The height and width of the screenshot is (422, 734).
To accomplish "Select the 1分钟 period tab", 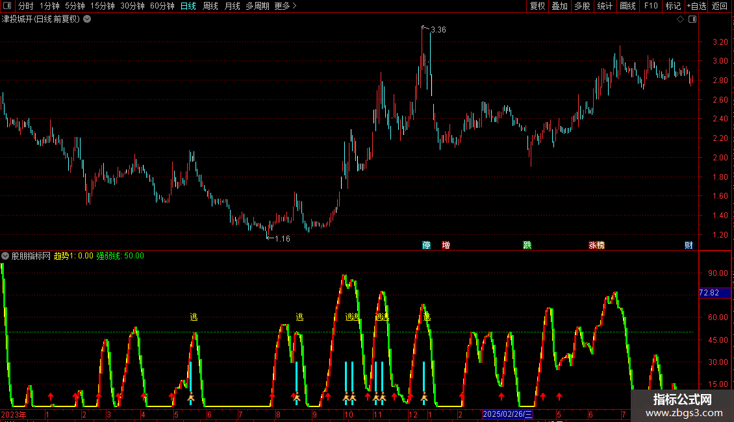I will pyautogui.click(x=49, y=6).
